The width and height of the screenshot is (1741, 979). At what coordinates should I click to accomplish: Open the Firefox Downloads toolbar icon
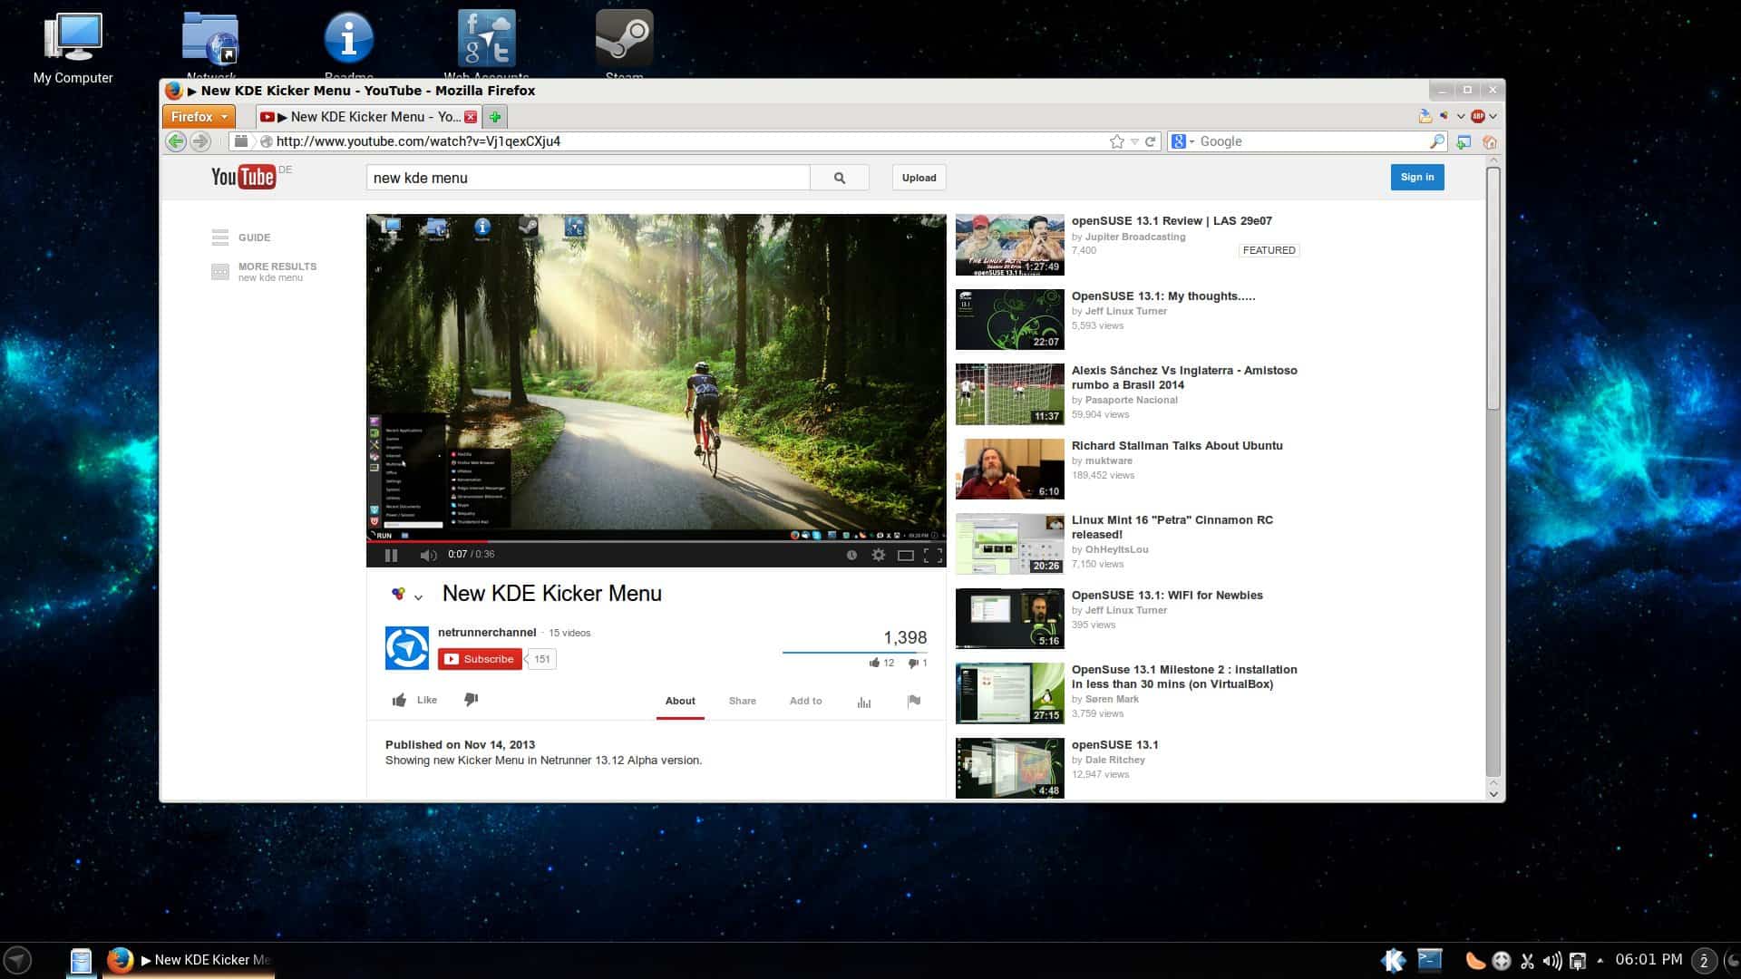click(1425, 116)
